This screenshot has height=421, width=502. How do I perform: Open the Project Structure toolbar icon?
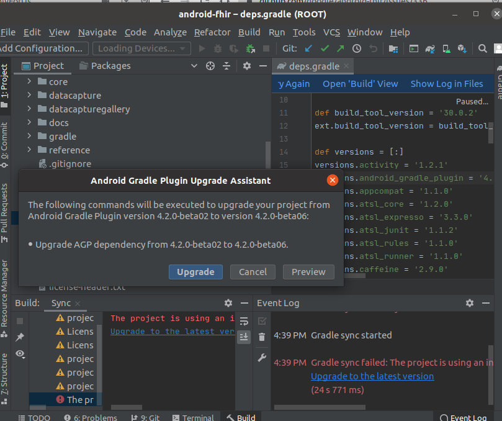(393, 48)
